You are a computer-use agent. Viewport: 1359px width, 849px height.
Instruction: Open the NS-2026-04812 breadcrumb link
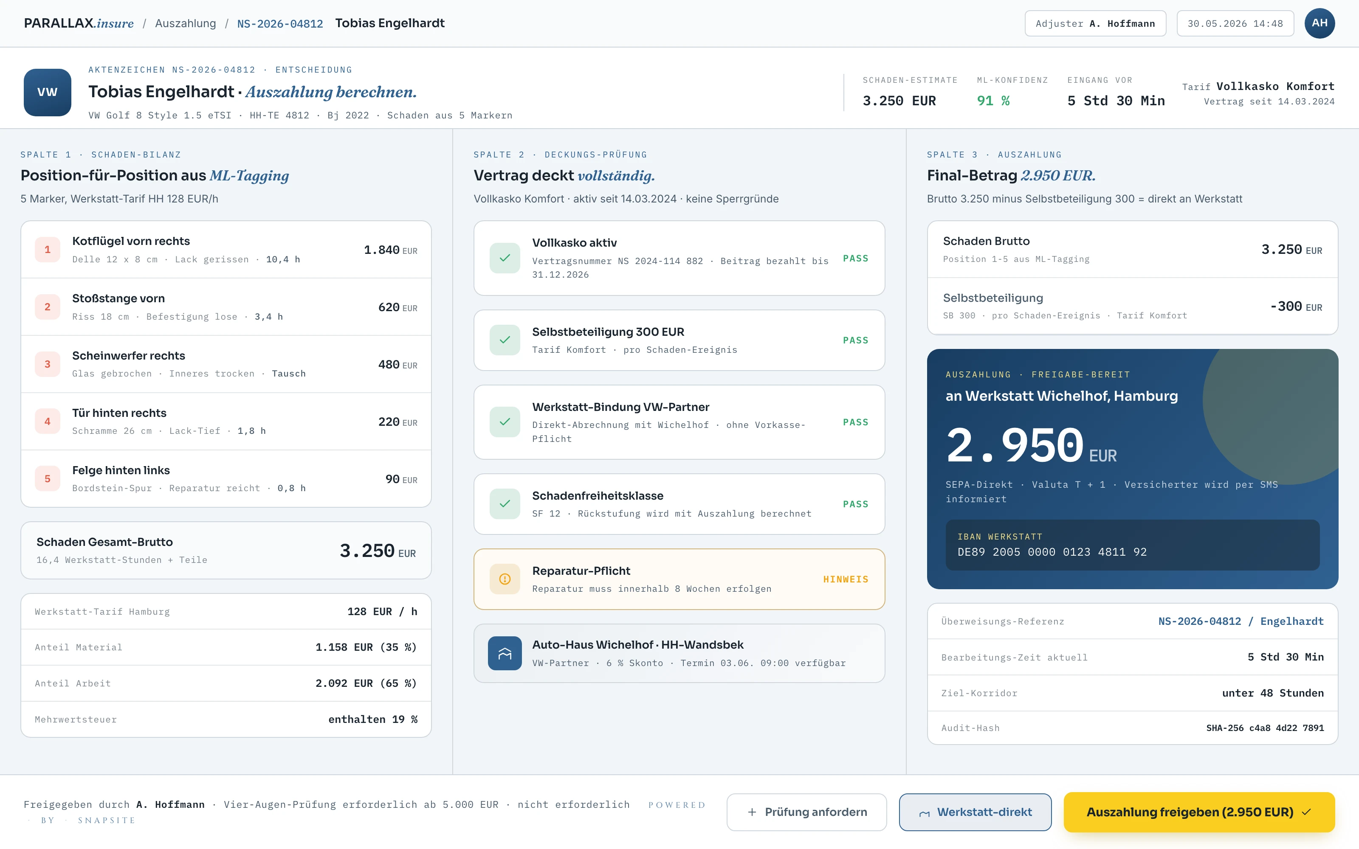point(280,24)
